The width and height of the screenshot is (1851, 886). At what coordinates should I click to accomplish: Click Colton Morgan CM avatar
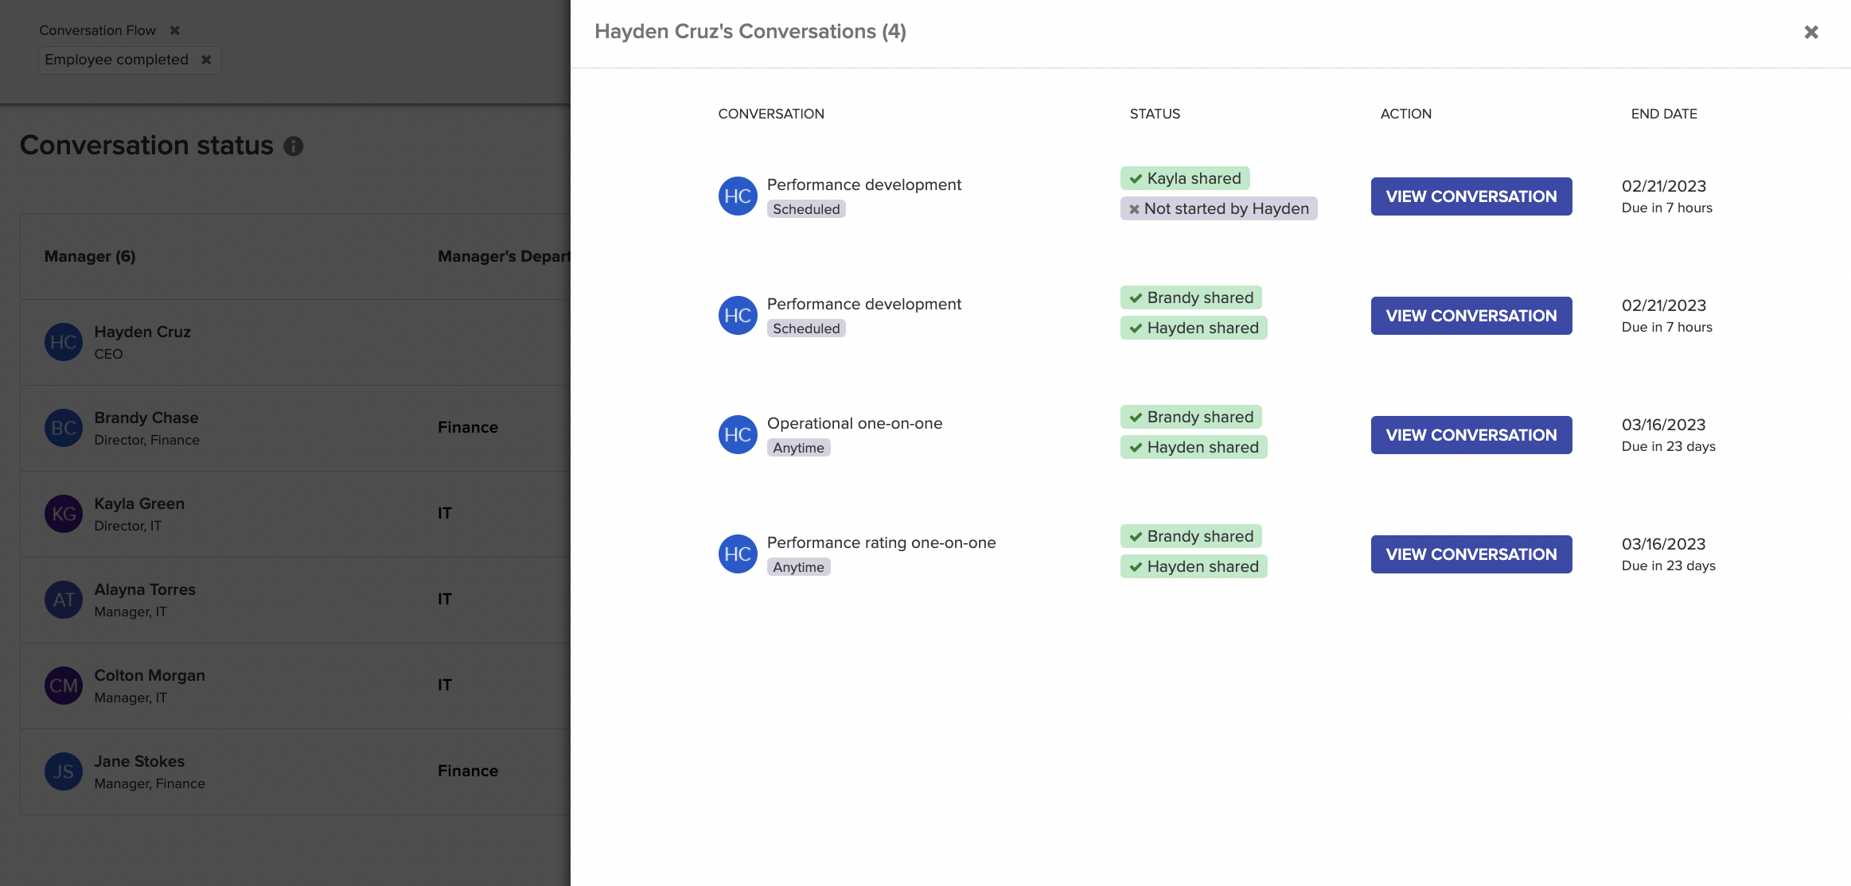coord(64,686)
